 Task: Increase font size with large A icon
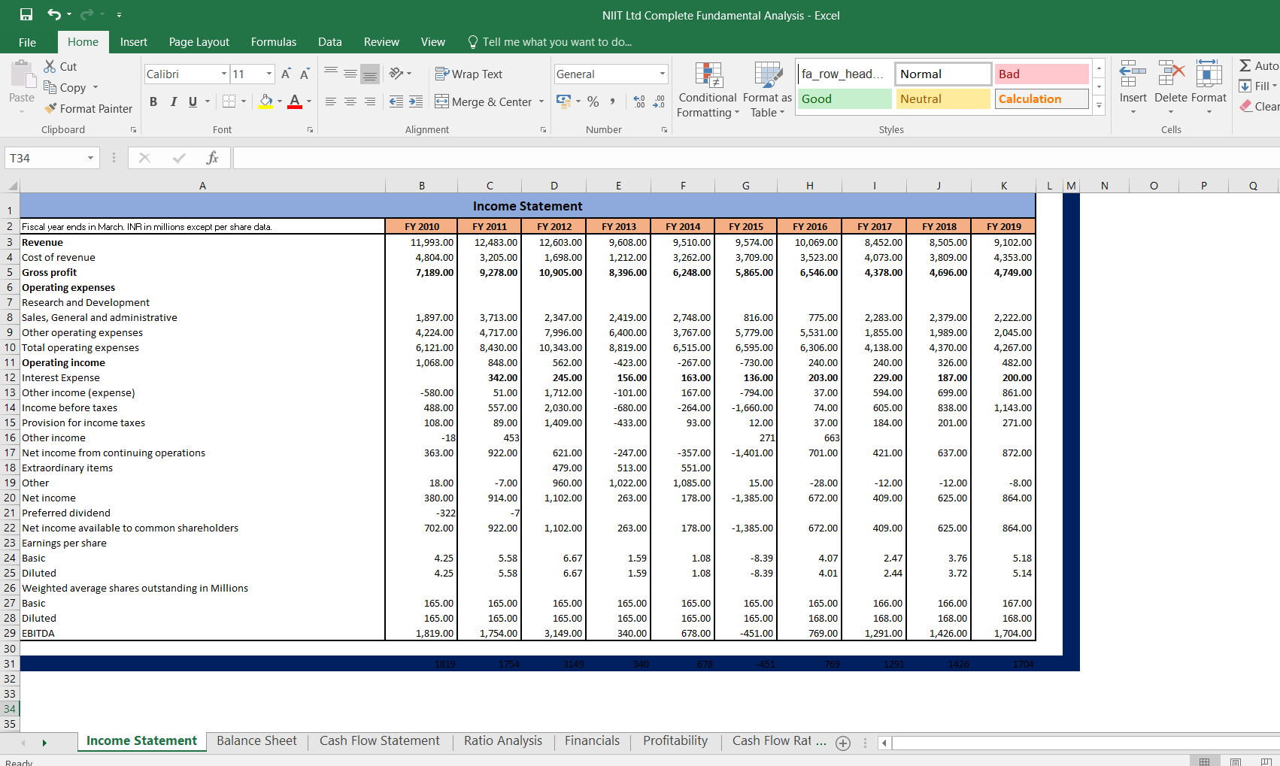point(286,74)
